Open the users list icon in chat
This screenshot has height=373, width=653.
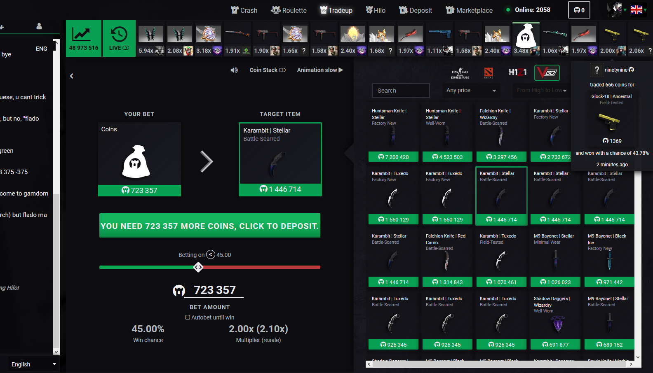[x=39, y=26]
